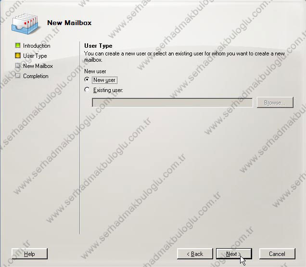Viewport: 306px width, 267px height.
Task: Click the gray Completion step indicator
Action: tap(18, 76)
